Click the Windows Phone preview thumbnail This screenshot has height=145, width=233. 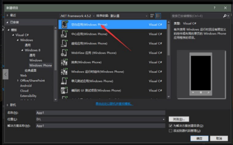coord(201,74)
